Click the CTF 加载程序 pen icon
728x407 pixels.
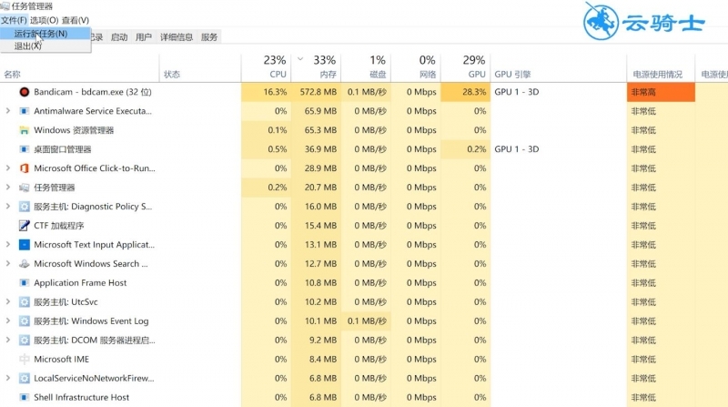click(x=25, y=225)
